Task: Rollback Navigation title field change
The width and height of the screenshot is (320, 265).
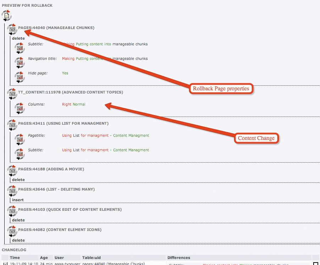Action: pos(20,62)
